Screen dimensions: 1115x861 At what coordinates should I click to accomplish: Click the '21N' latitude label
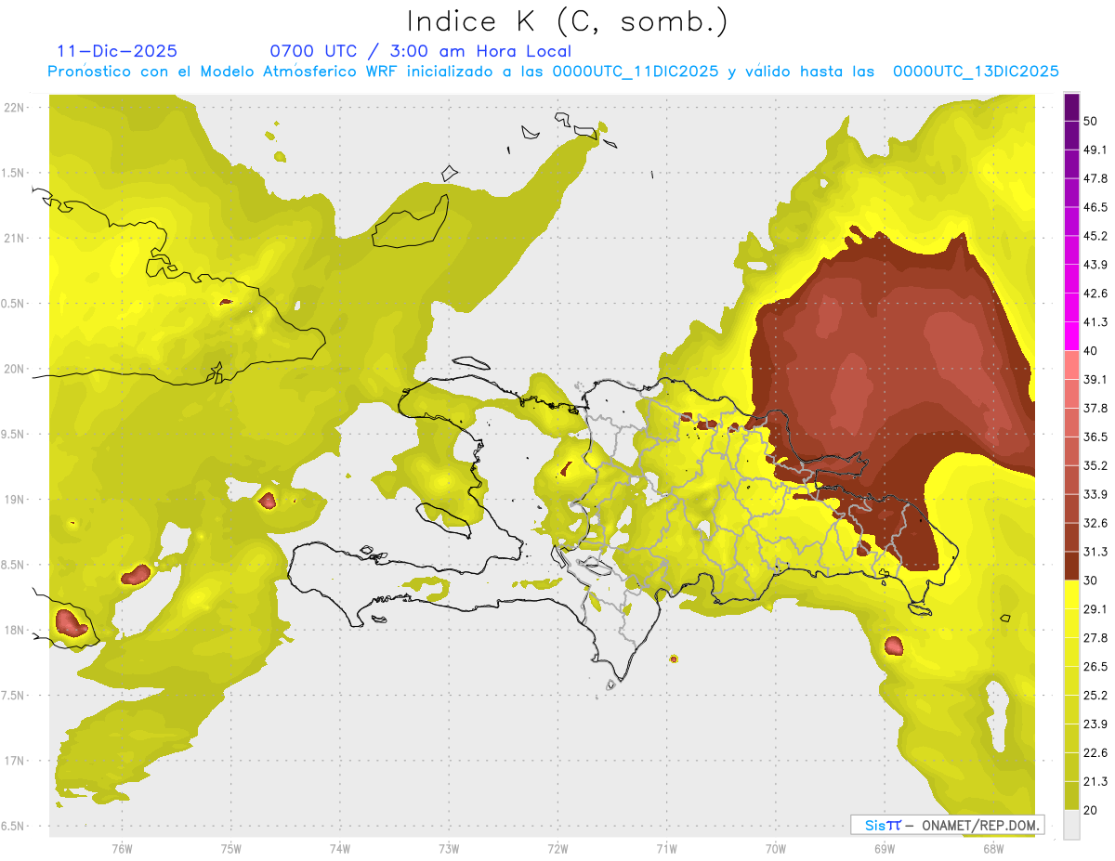click(15, 238)
